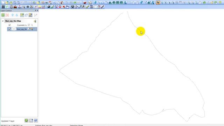
Task: Toggle Cosmetic Layer visibility checkbox
Action: tap(9, 25)
